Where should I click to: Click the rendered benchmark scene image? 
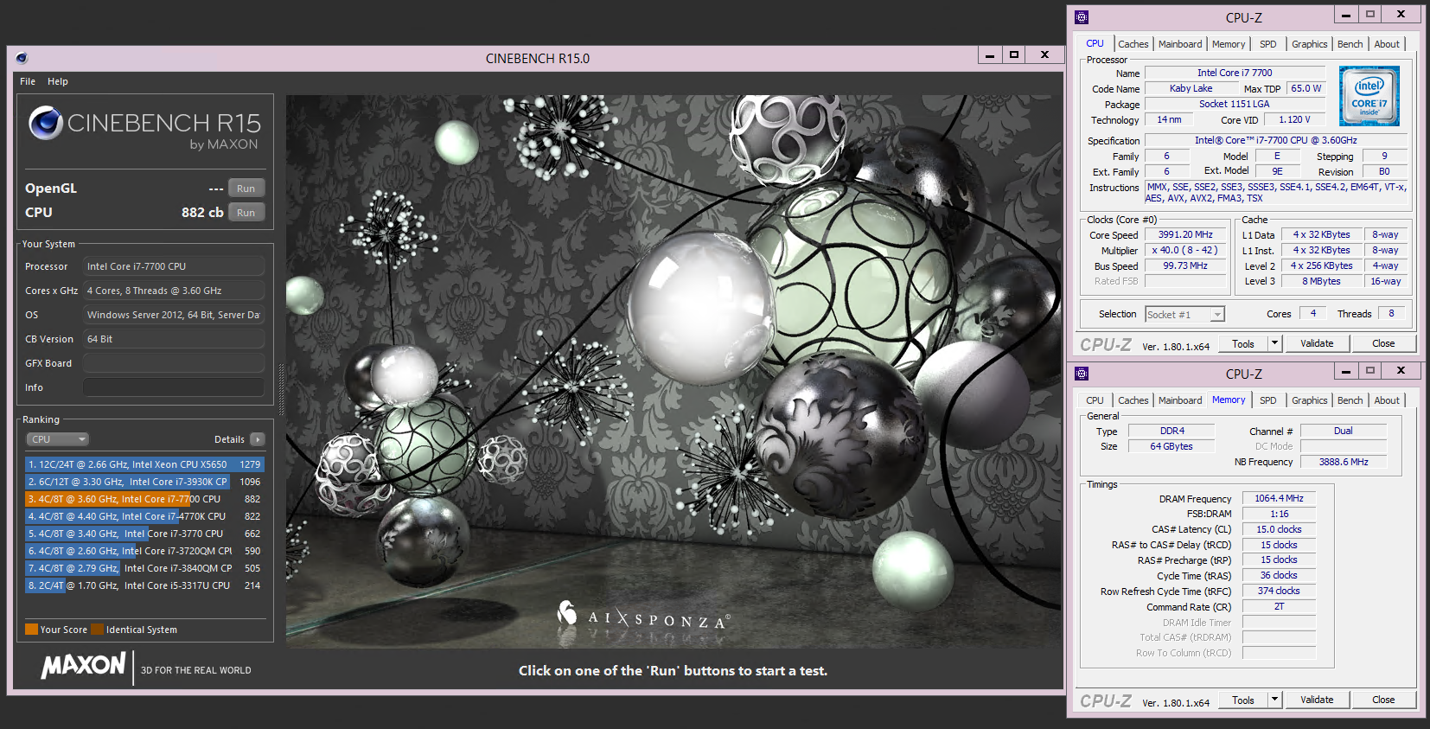[674, 372]
